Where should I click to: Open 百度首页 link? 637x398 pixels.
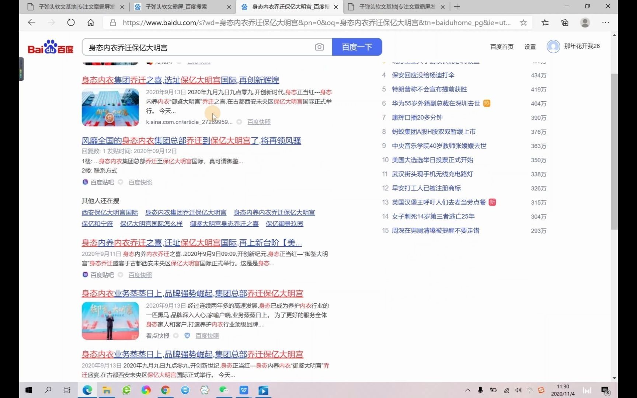(502, 47)
